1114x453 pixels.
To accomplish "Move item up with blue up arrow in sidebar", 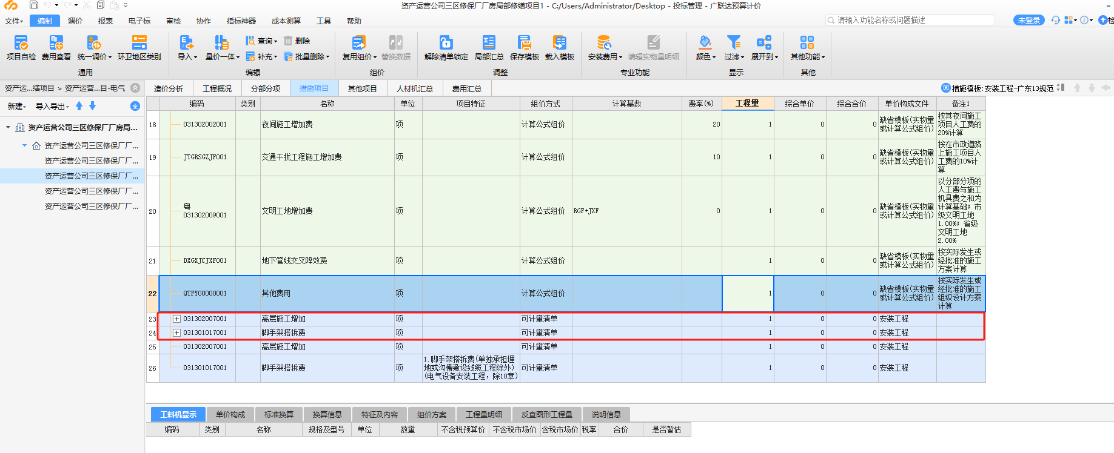I will (79, 106).
